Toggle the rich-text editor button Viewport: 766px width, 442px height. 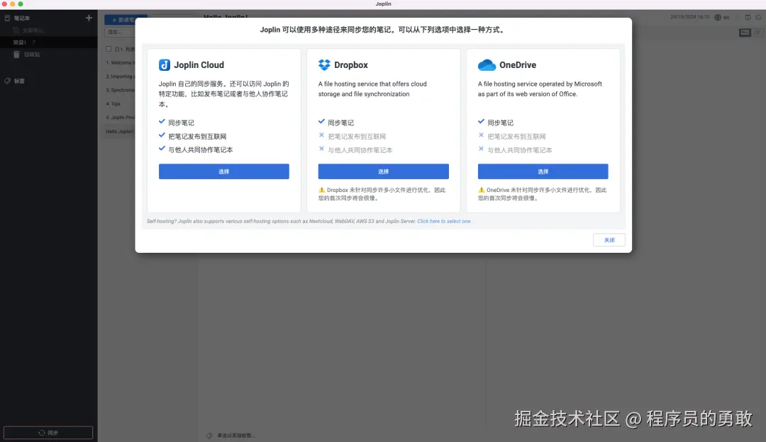[x=757, y=32]
